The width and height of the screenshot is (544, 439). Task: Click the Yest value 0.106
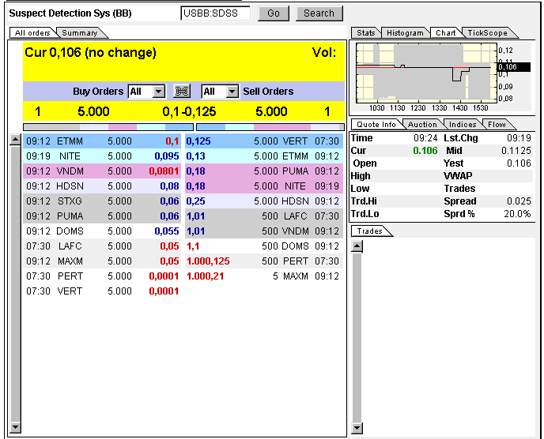point(519,163)
